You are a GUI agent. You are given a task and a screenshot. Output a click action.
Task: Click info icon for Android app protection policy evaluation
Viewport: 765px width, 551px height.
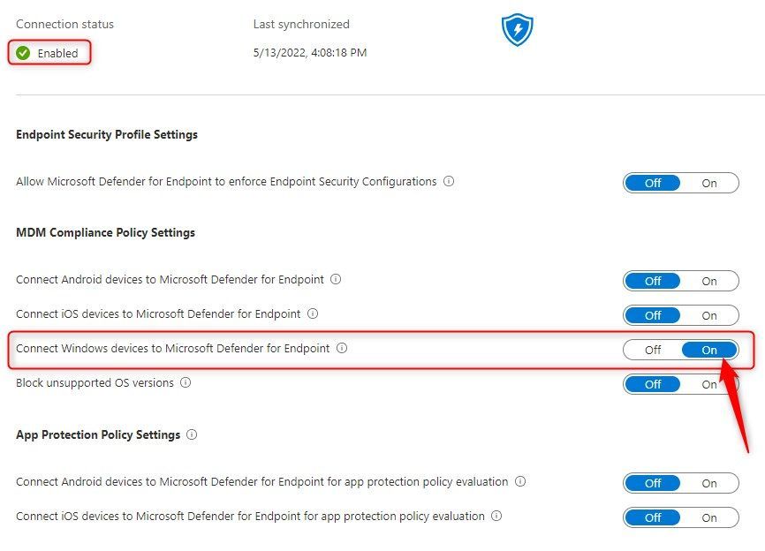click(520, 482)
